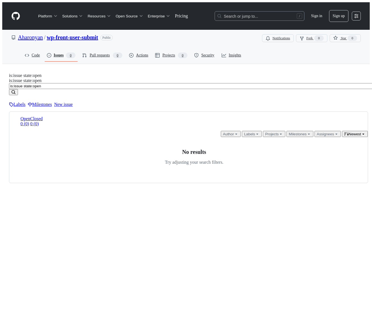Click the Milestones signpost icon
This screenshot has height=310, width=372.
pos(30,104)
